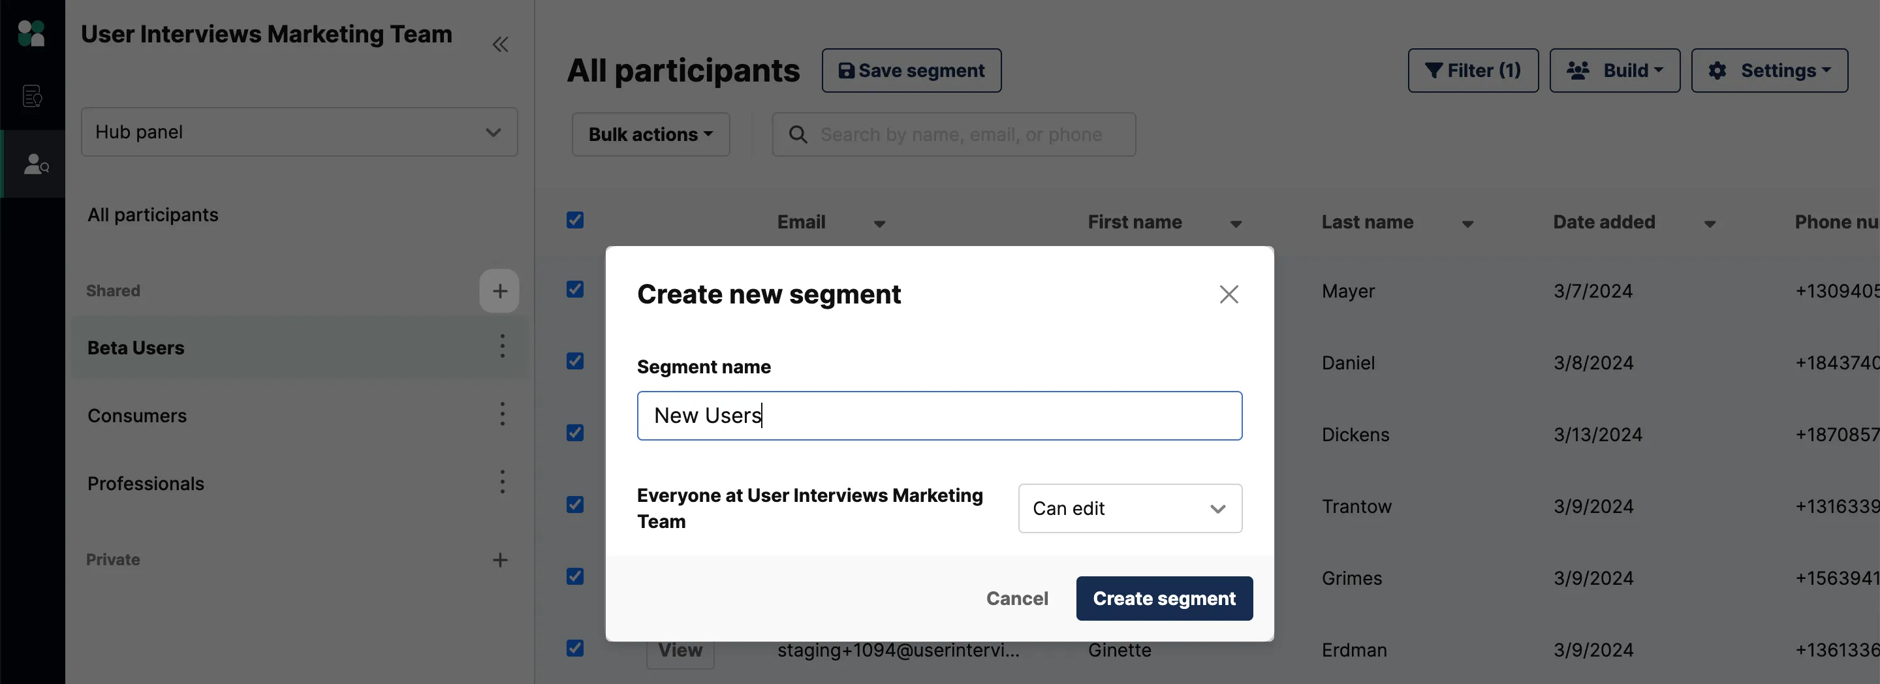Uncheck the checkbox in the Grimes row

[575, 576]
